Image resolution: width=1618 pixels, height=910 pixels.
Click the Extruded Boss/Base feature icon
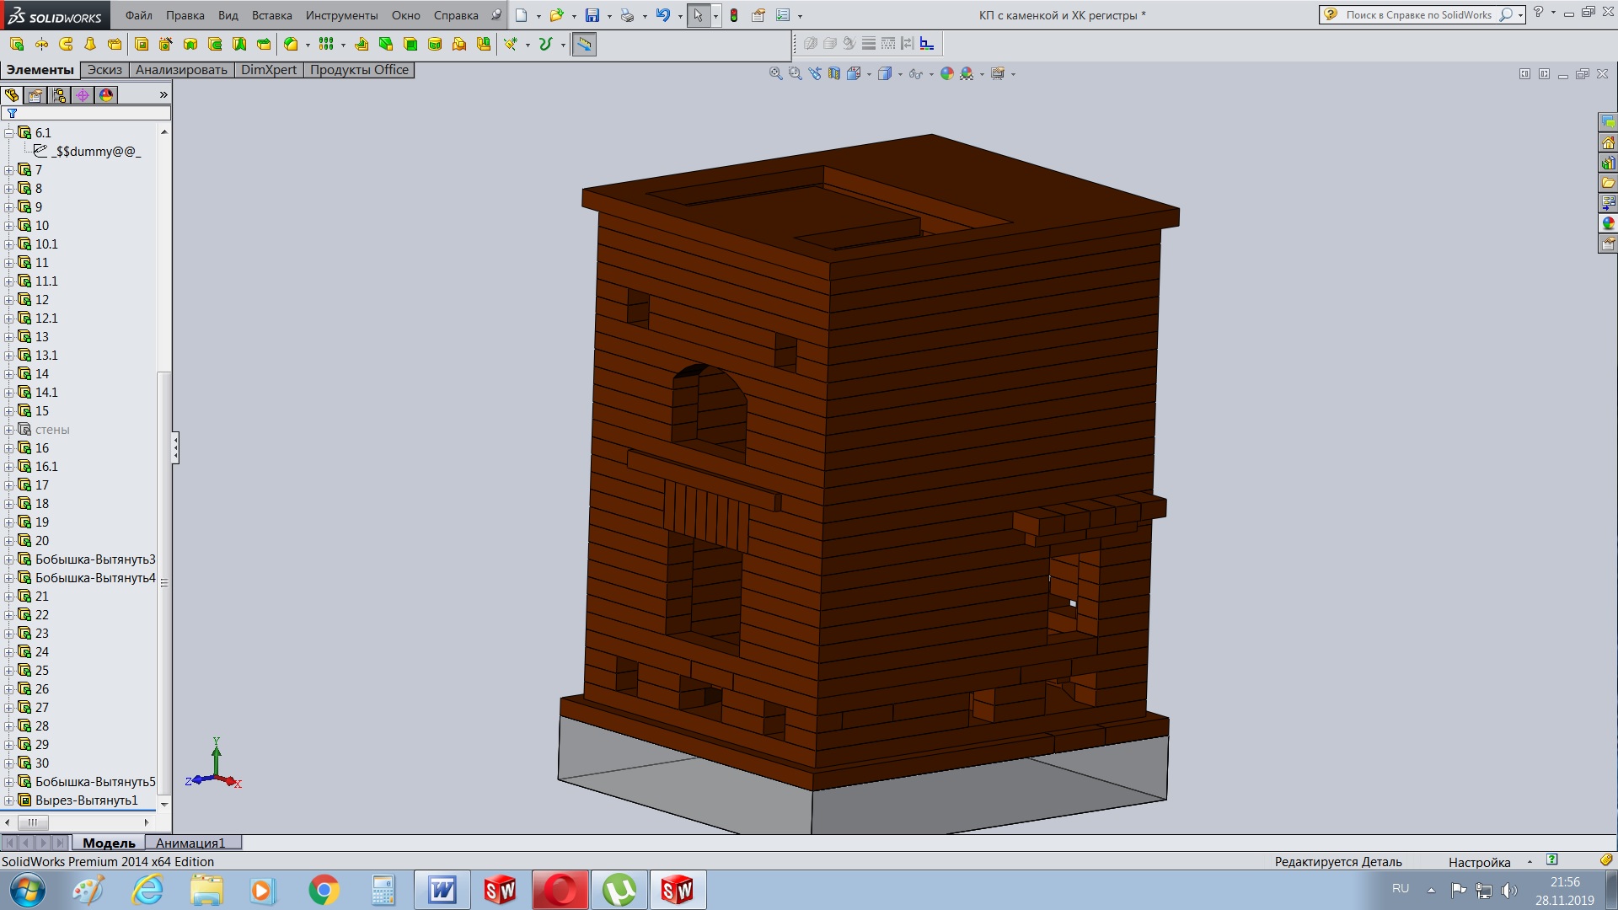coord(17,44)
